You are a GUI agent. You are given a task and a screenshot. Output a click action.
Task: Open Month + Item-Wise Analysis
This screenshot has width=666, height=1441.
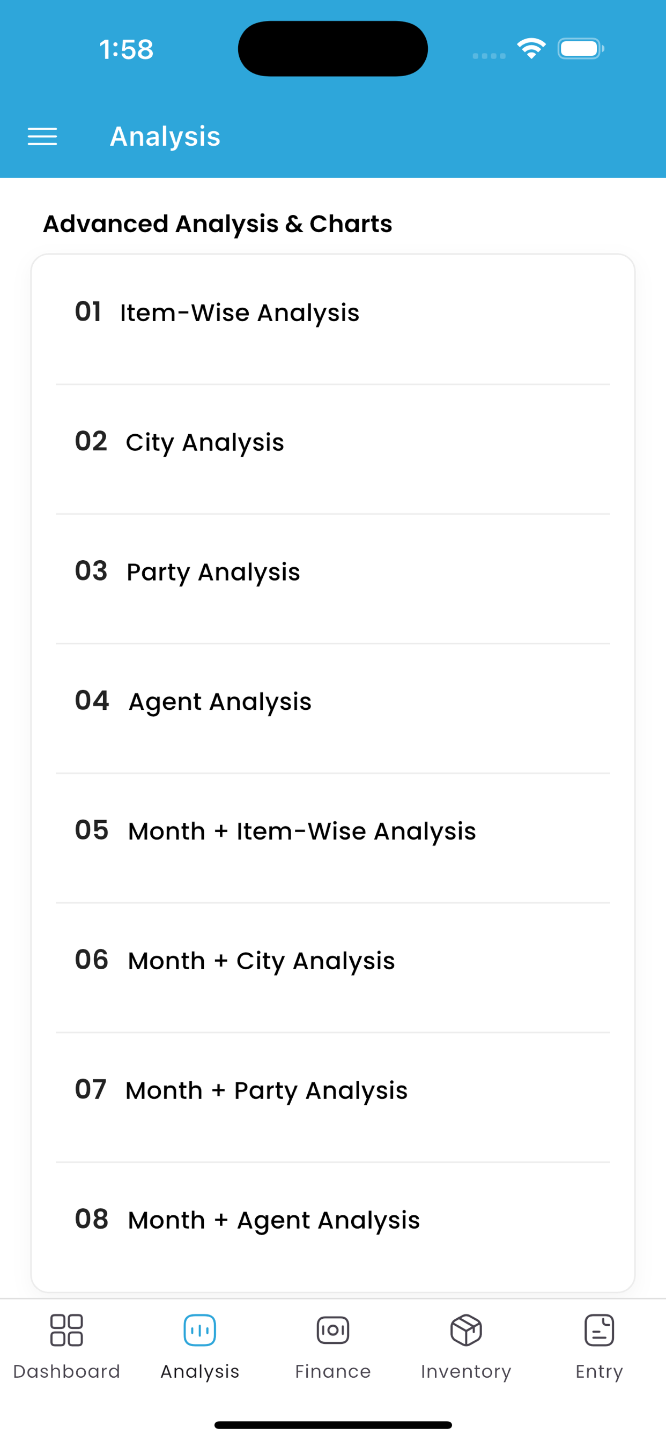pyautogui.click(x=333, y=839)
